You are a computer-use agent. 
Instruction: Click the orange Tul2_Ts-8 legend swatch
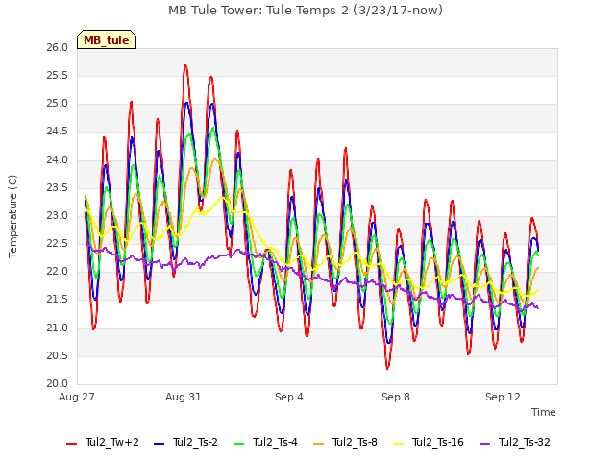[318, 444]
